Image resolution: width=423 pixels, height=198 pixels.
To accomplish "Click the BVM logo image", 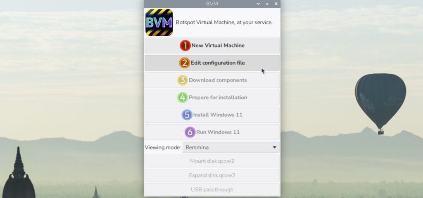I will (x=159, y=22).
